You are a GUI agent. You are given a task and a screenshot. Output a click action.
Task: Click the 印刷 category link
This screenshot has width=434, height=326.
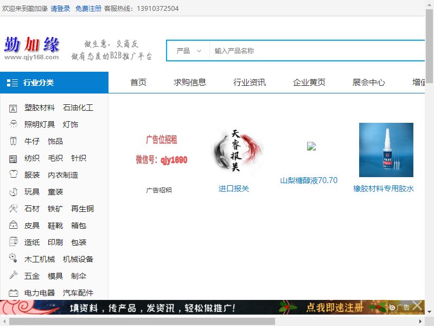tap(55, 242)
